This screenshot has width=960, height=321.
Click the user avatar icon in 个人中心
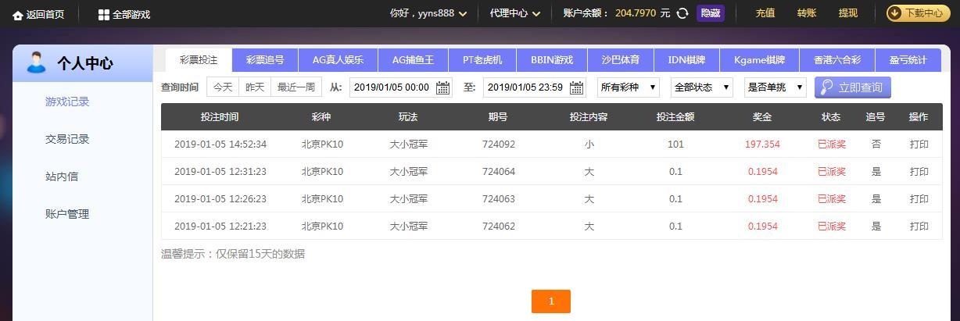point(36,62)
